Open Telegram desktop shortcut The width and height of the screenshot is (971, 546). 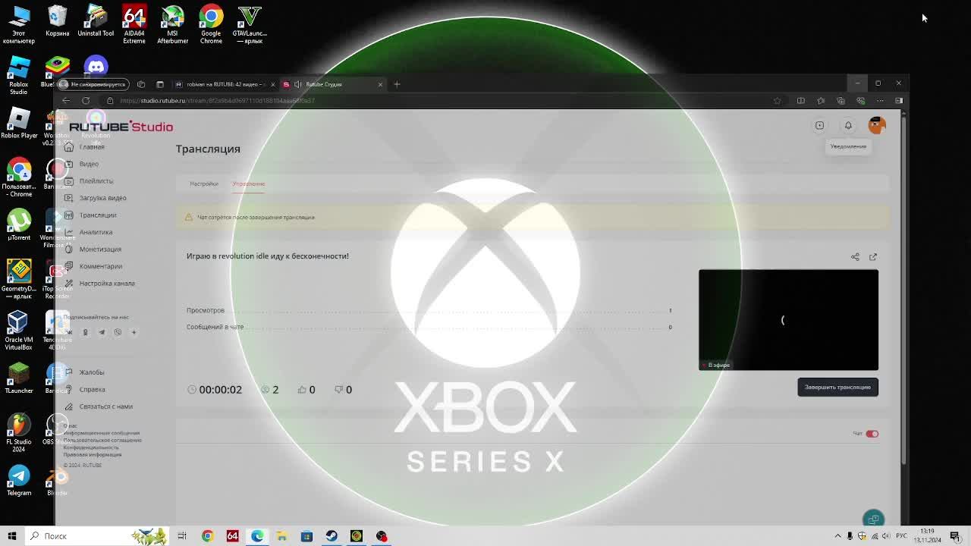pos(19,481)
